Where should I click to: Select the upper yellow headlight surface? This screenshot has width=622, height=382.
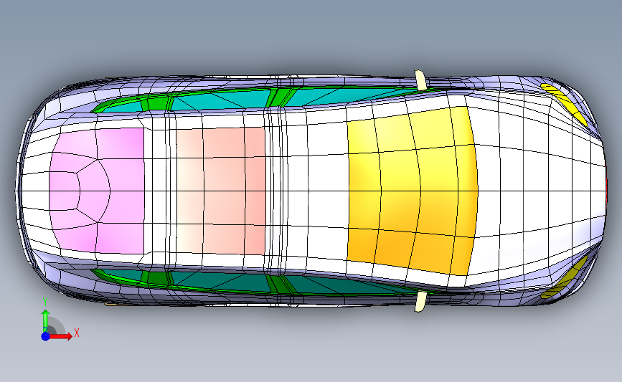click(x=565, y=104)
